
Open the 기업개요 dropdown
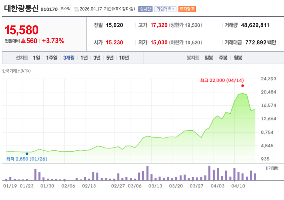click(165, 9)
